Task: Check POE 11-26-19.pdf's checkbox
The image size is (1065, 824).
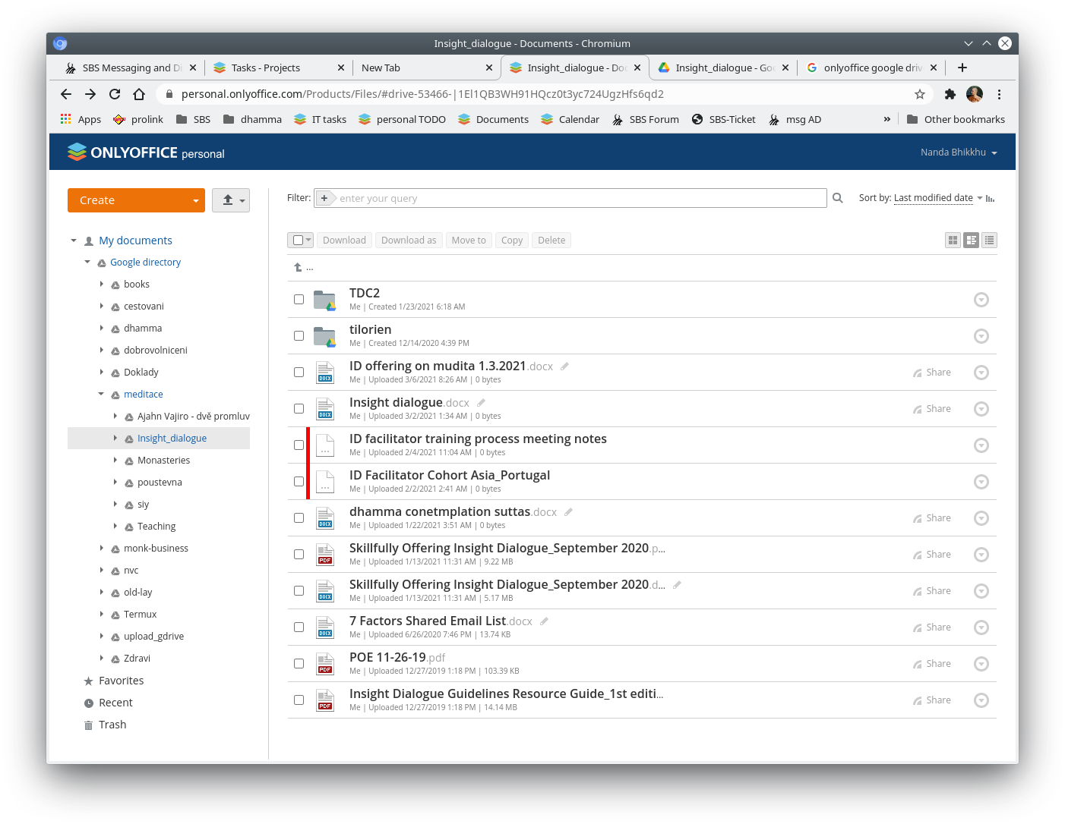Action: 299,663
